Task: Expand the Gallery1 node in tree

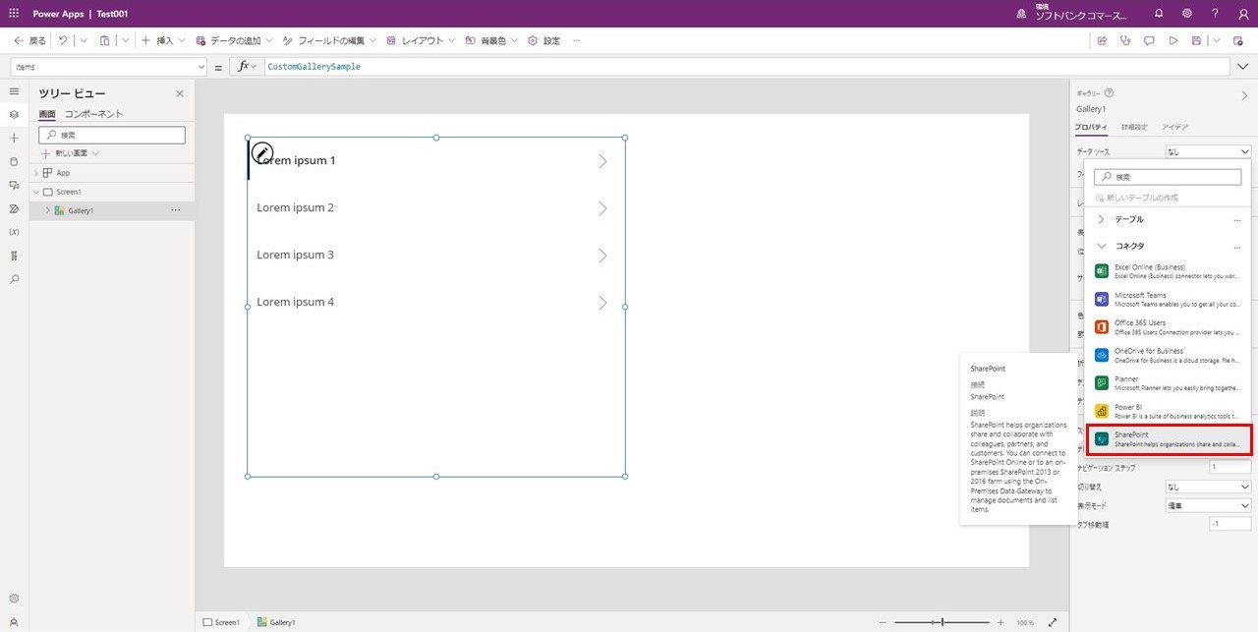Action: pos(47,210)
